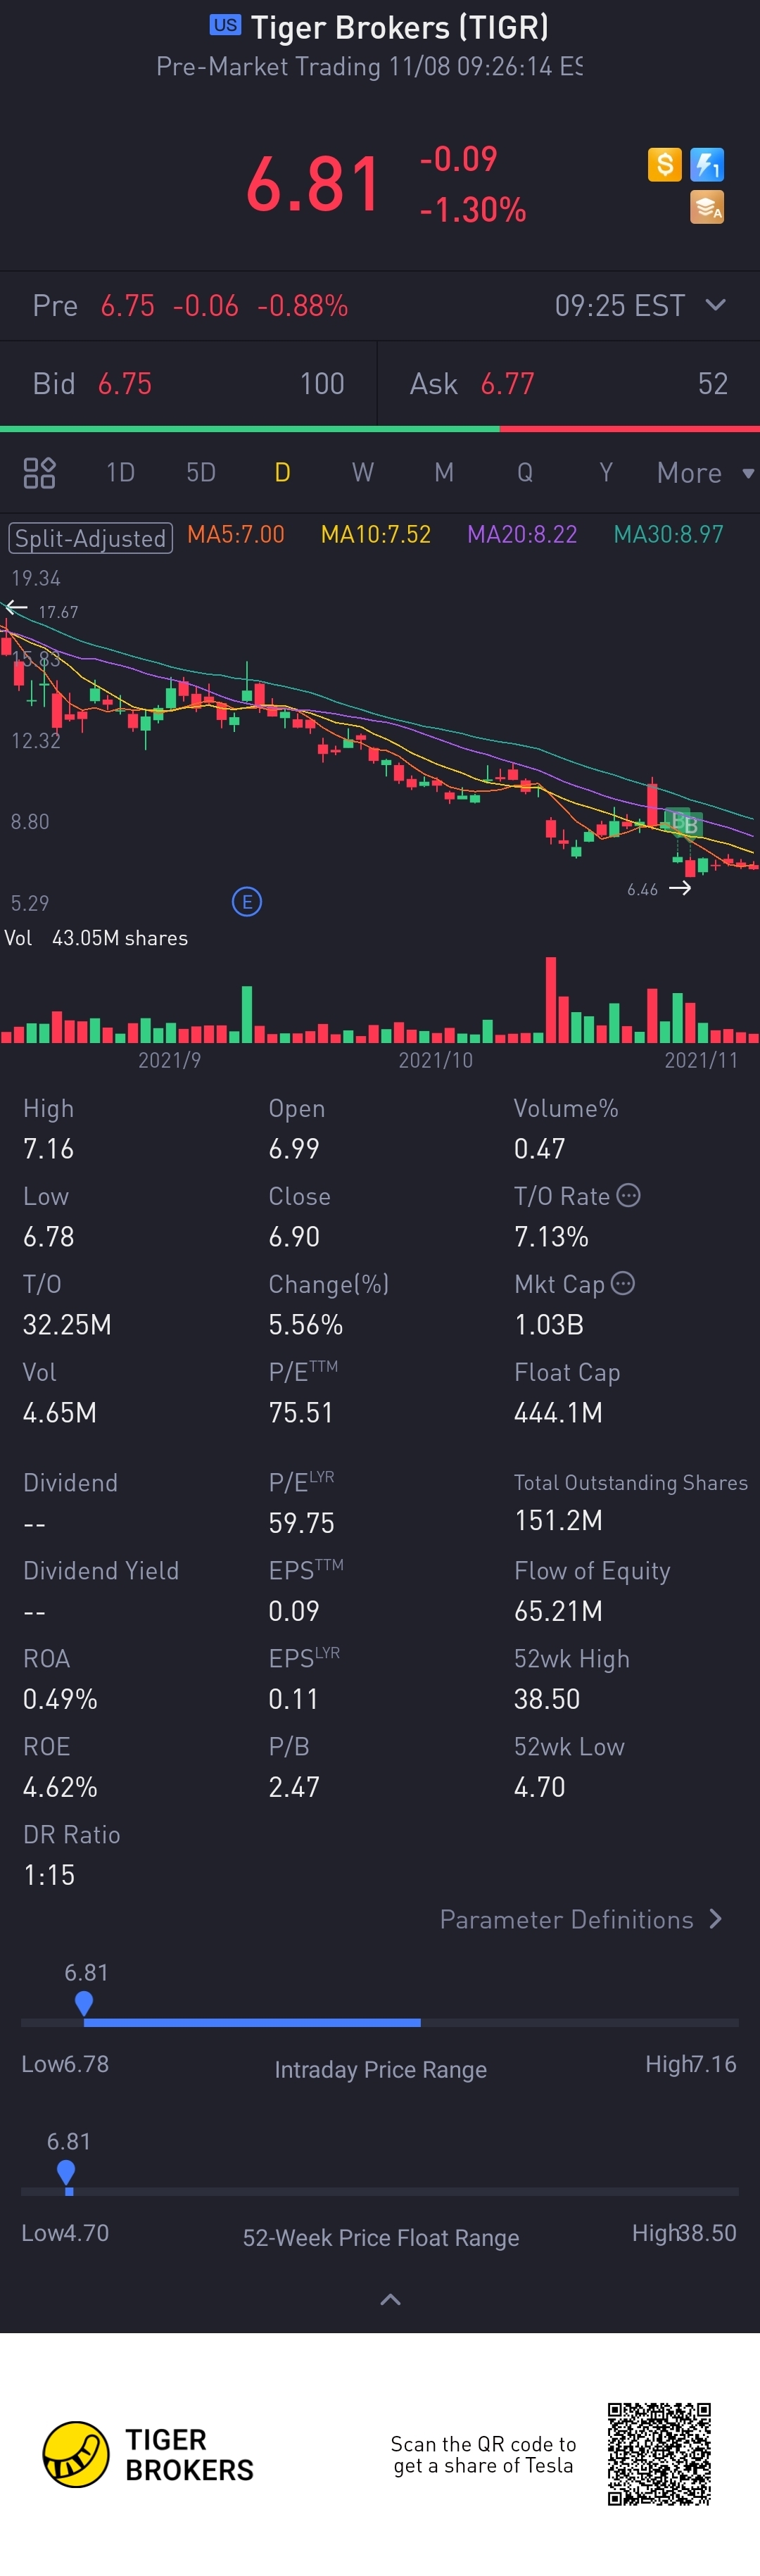Screen dimensions: 760x2576
Task: Select the M monthly chart tab
Action: 444,472
